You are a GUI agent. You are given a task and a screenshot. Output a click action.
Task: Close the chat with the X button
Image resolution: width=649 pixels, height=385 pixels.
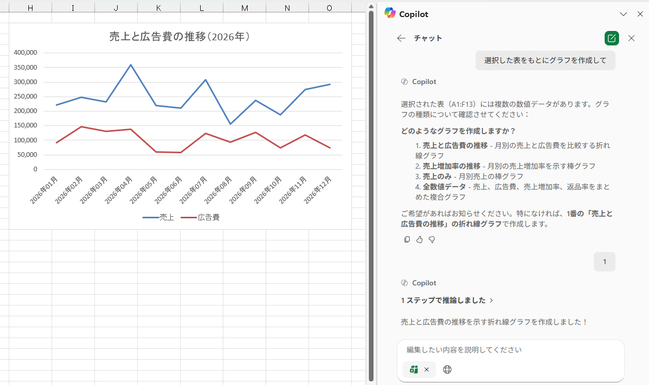(631, 38)
